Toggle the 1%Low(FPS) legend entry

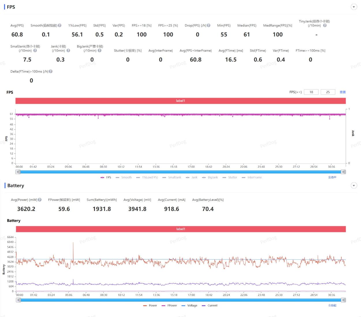pos(147,178)
